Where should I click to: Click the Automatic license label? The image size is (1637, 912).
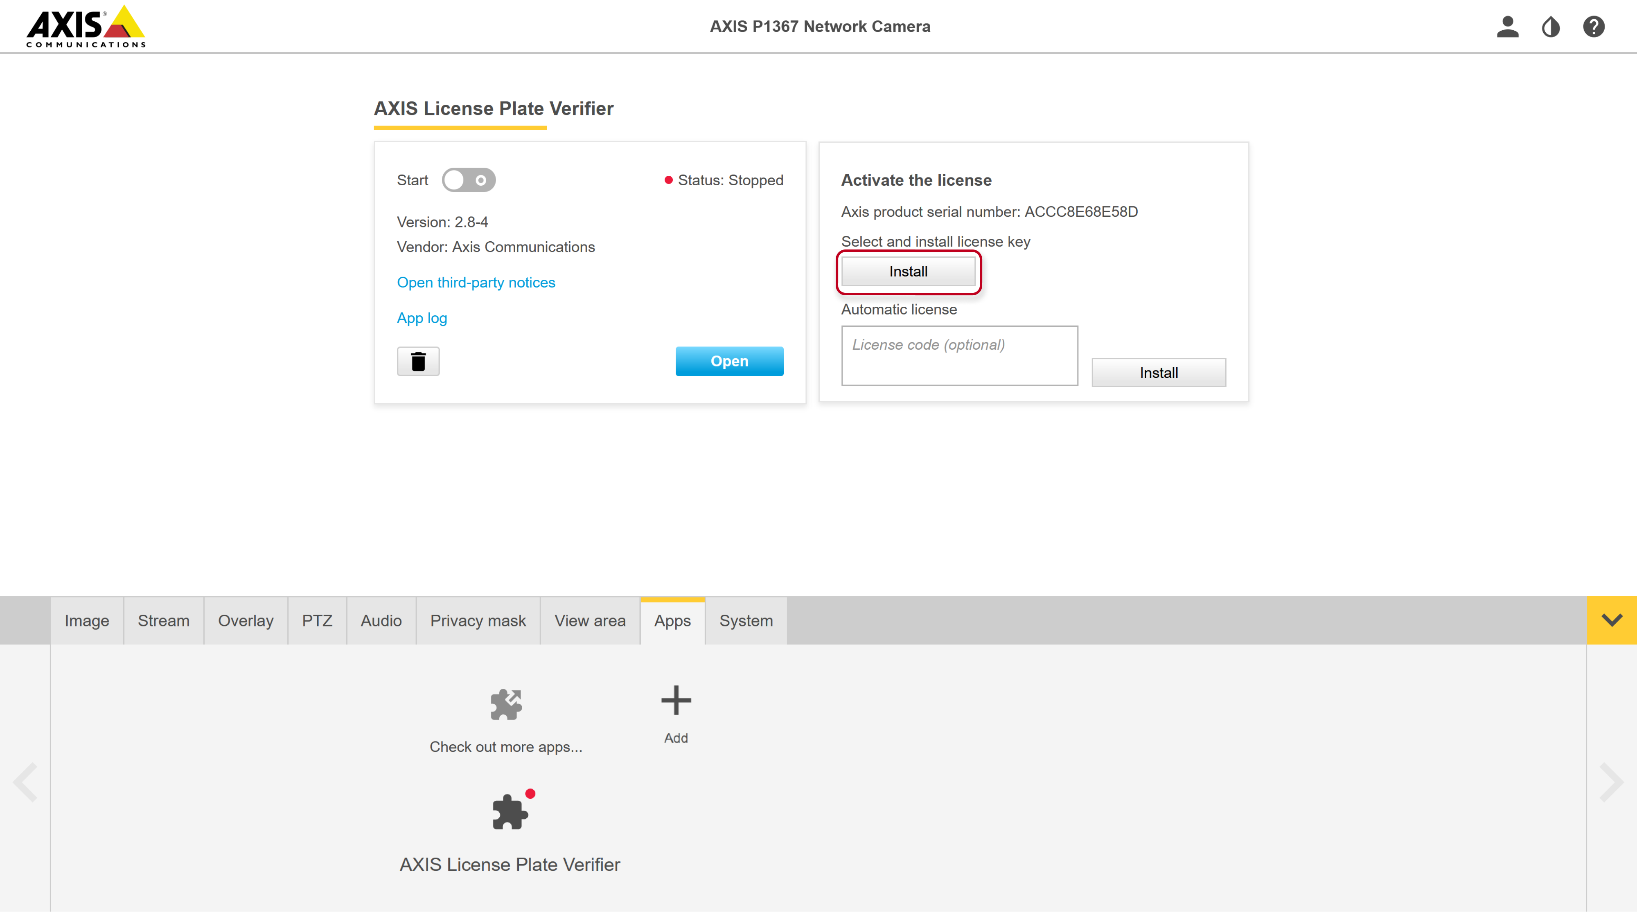pyautogui.click(x=899, y=309)
